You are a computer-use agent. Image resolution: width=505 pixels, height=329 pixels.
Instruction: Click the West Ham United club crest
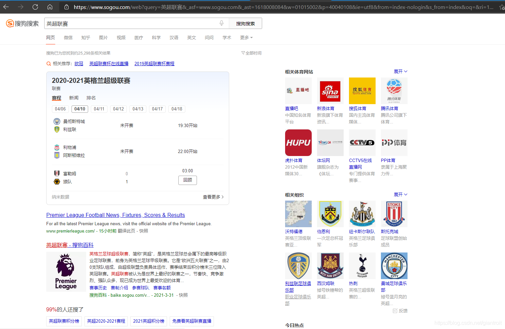coord(330,266)
